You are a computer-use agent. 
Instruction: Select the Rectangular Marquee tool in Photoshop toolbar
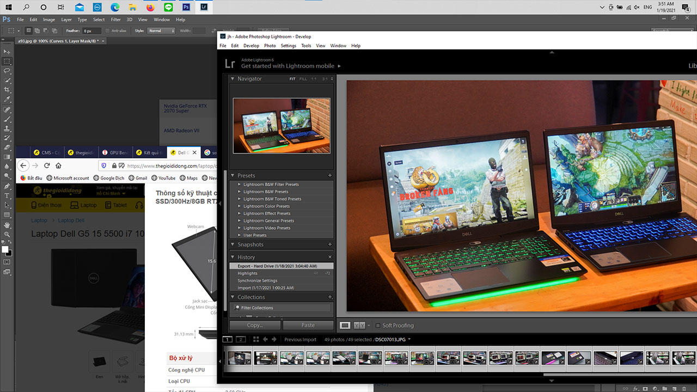point(7,61)
